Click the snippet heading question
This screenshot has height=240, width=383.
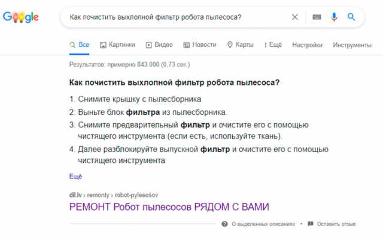(x=174, y=83)
